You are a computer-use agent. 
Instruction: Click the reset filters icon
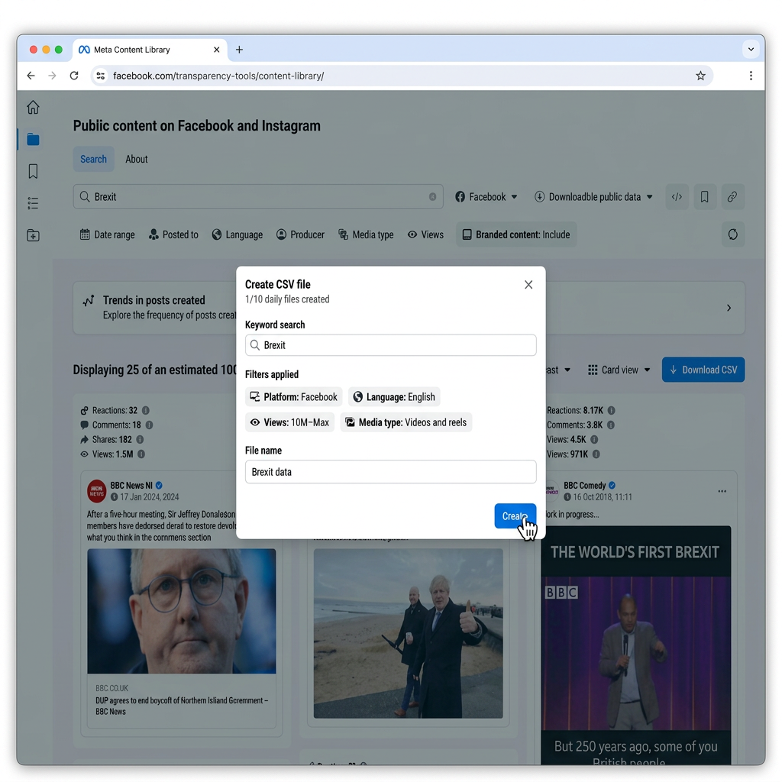coord(732,234)
